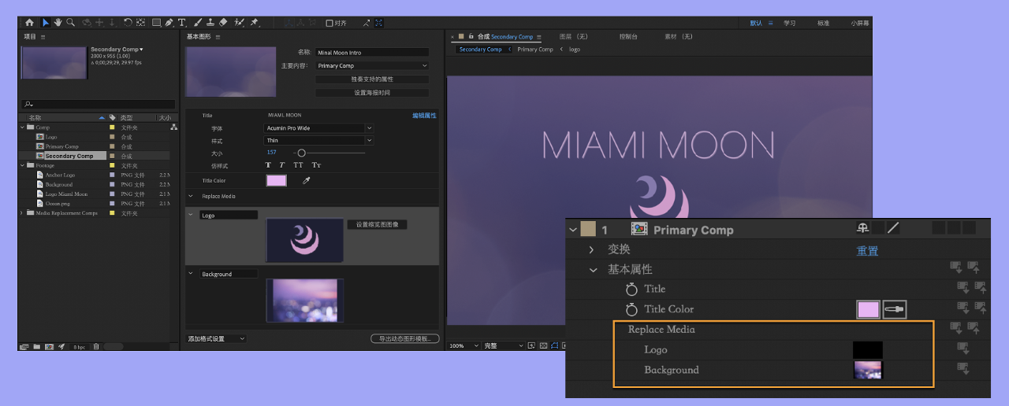Image resolution: width=1009 pixels, height=406 pixels.
Task: Select the Hand tool in toolbar
Action: [x=58, y=23]
